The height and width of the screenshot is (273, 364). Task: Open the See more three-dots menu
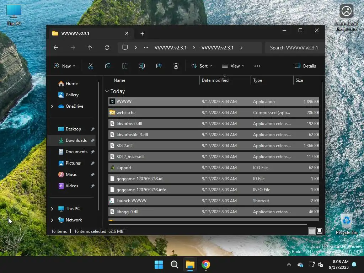pyautogui.click(x=257, y=66)
